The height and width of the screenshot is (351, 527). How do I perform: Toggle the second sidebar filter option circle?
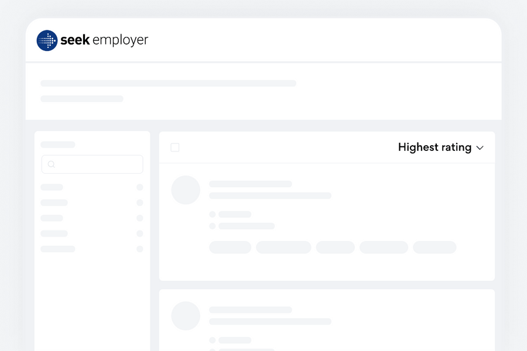(140, 202)
